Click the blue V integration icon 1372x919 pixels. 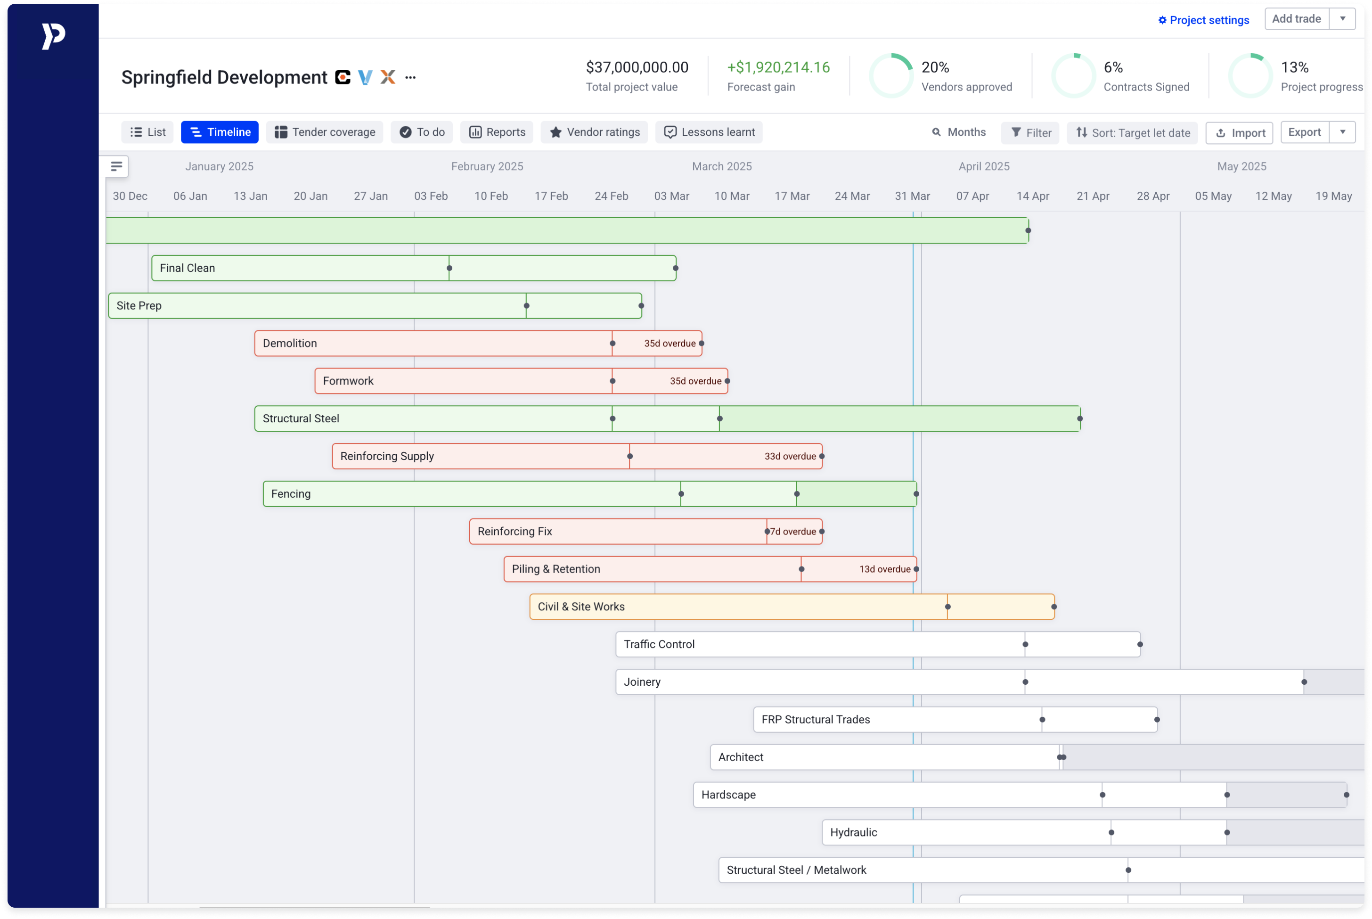click(365, 77)
